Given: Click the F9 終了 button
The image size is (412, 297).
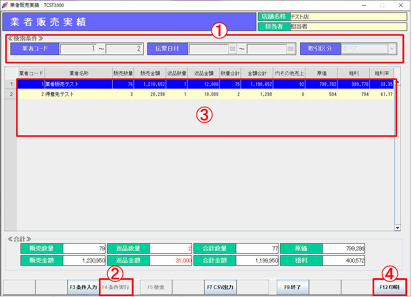Looking at the screenshot, I should 293,287.
